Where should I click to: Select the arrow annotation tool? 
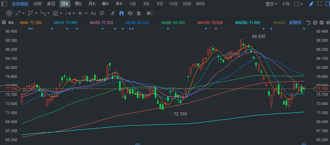pos(81,13)
